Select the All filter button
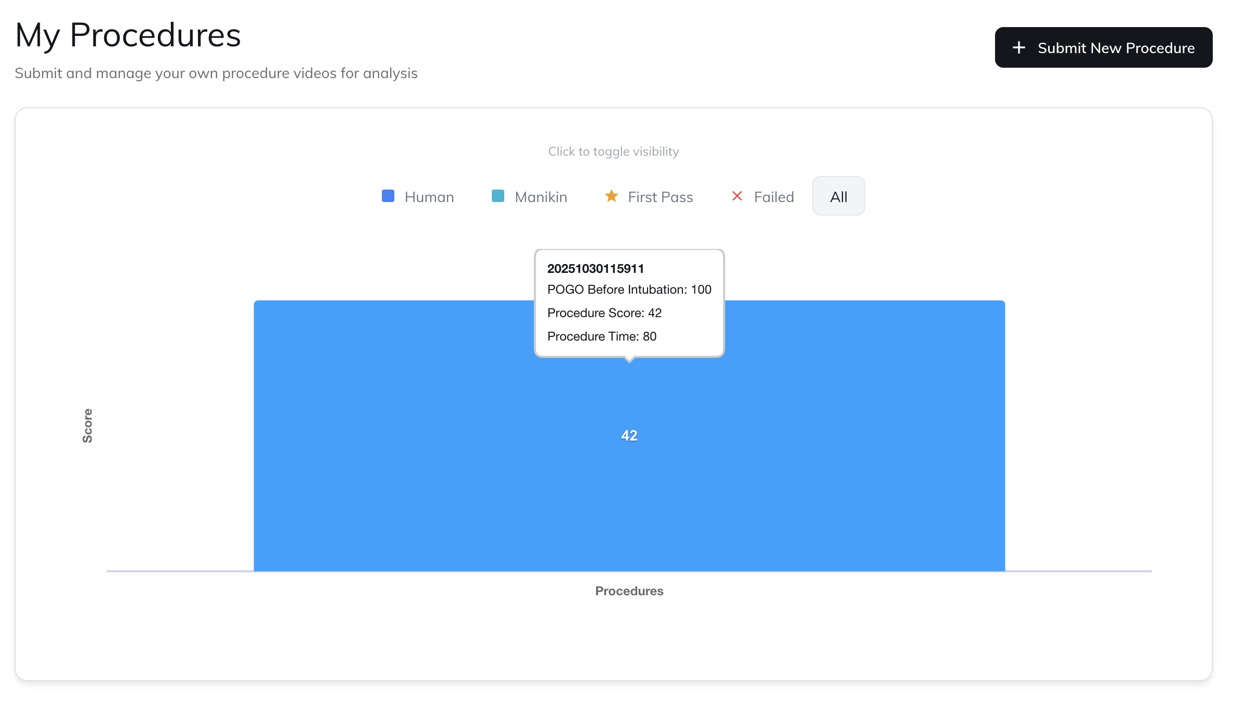The height and width of the screenshot is (702, 1243). 838,196
